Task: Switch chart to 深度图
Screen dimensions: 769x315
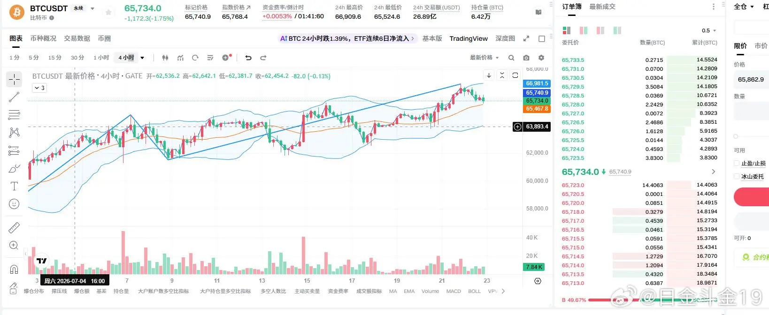Action: (x=505, y=38)
